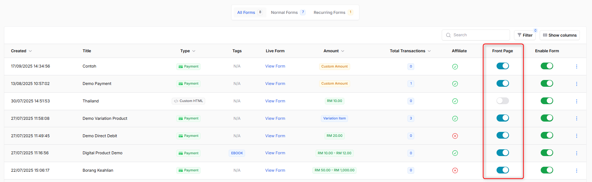The height and width of the screenshot is (182, 592).
Task: Open Total Transactions column sort dropdown
Action: point(429,51)
